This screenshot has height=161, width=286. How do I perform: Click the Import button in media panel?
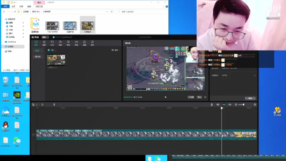click(x=51, y=50)
